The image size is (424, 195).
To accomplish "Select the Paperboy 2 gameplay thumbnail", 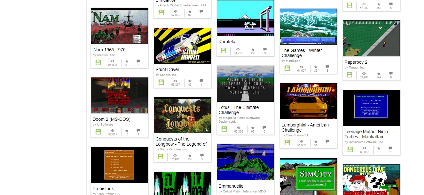I will pyautogui.click(x=371, y=38).
